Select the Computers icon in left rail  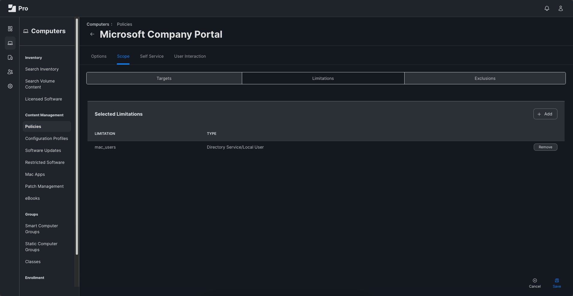[10, 43]
